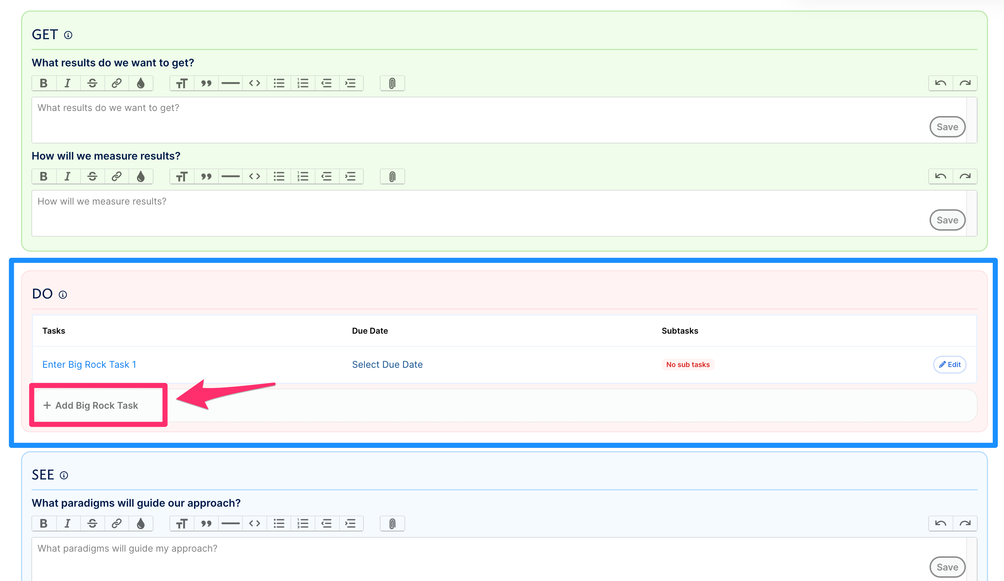This screenshot has height=581, width=1004.
Task: Click blockquote icon in 'How will we measure' toolbar
Action: 206,176
